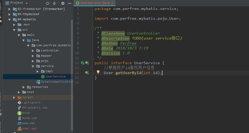Expand the controller package
249x133 pixels.
33,51
